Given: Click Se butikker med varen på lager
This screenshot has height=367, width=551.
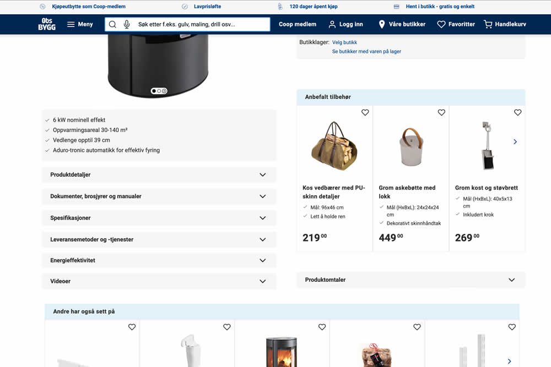Looking at the screenshot, I should tap(366, 51).
